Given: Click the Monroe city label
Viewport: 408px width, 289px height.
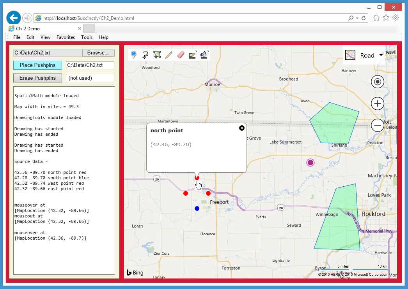Looking at the screenshot, I should tap(212, 84).
